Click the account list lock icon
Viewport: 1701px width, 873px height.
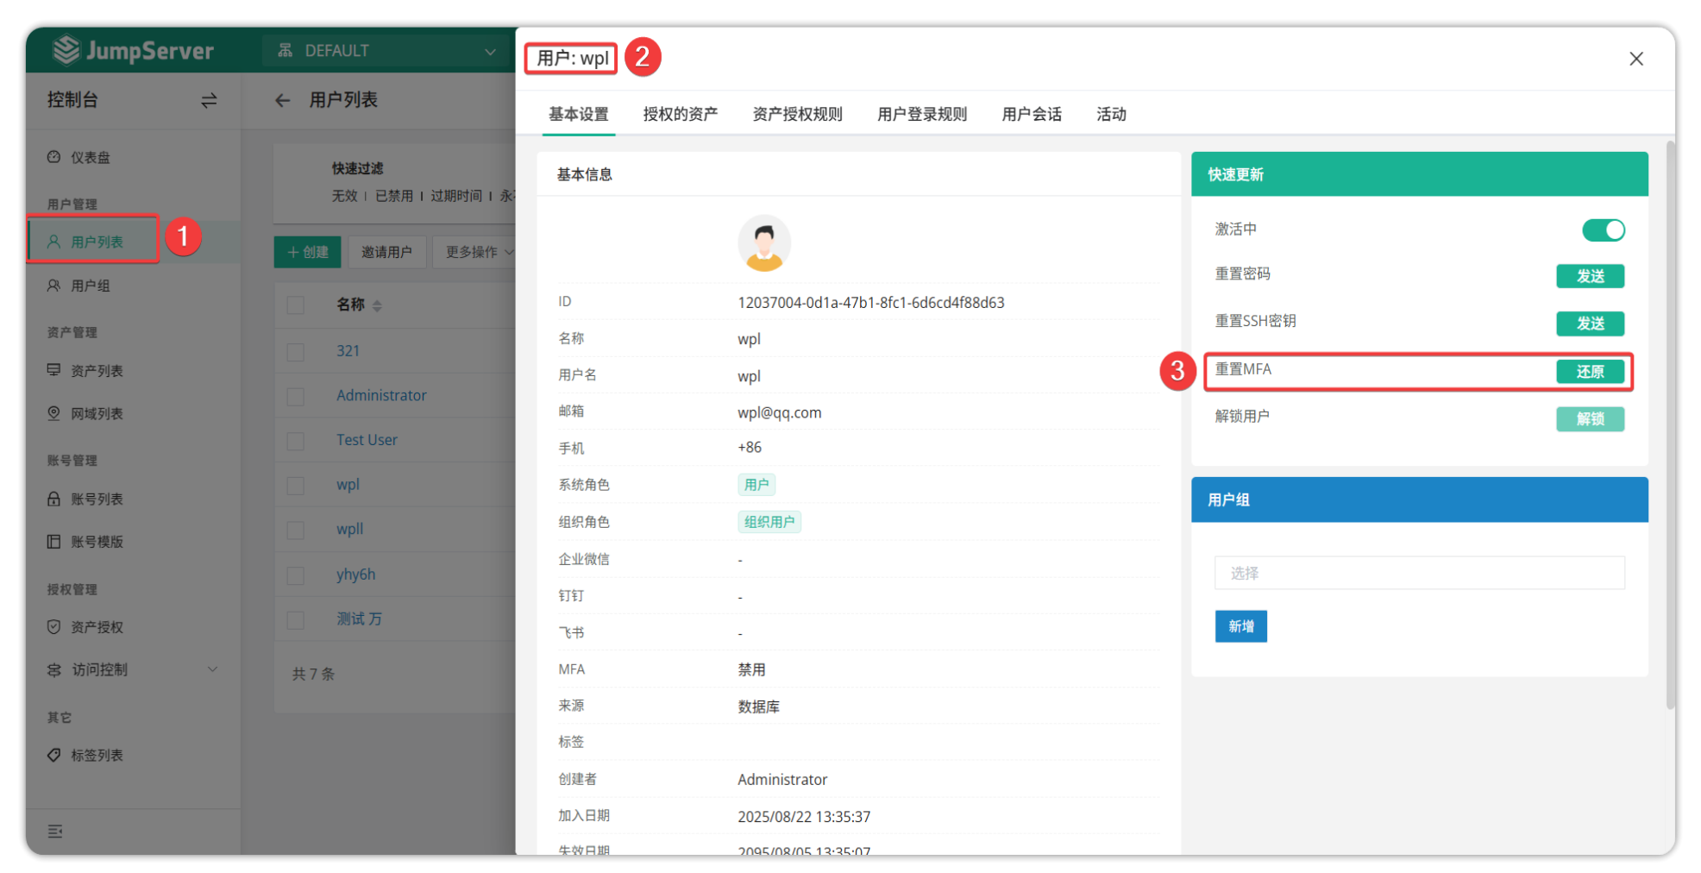pyautogui.click(x=54, y=499)
